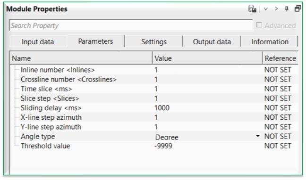306x180 pixels.
Task: Click the X-line step azimuth value
Action: 156,117
